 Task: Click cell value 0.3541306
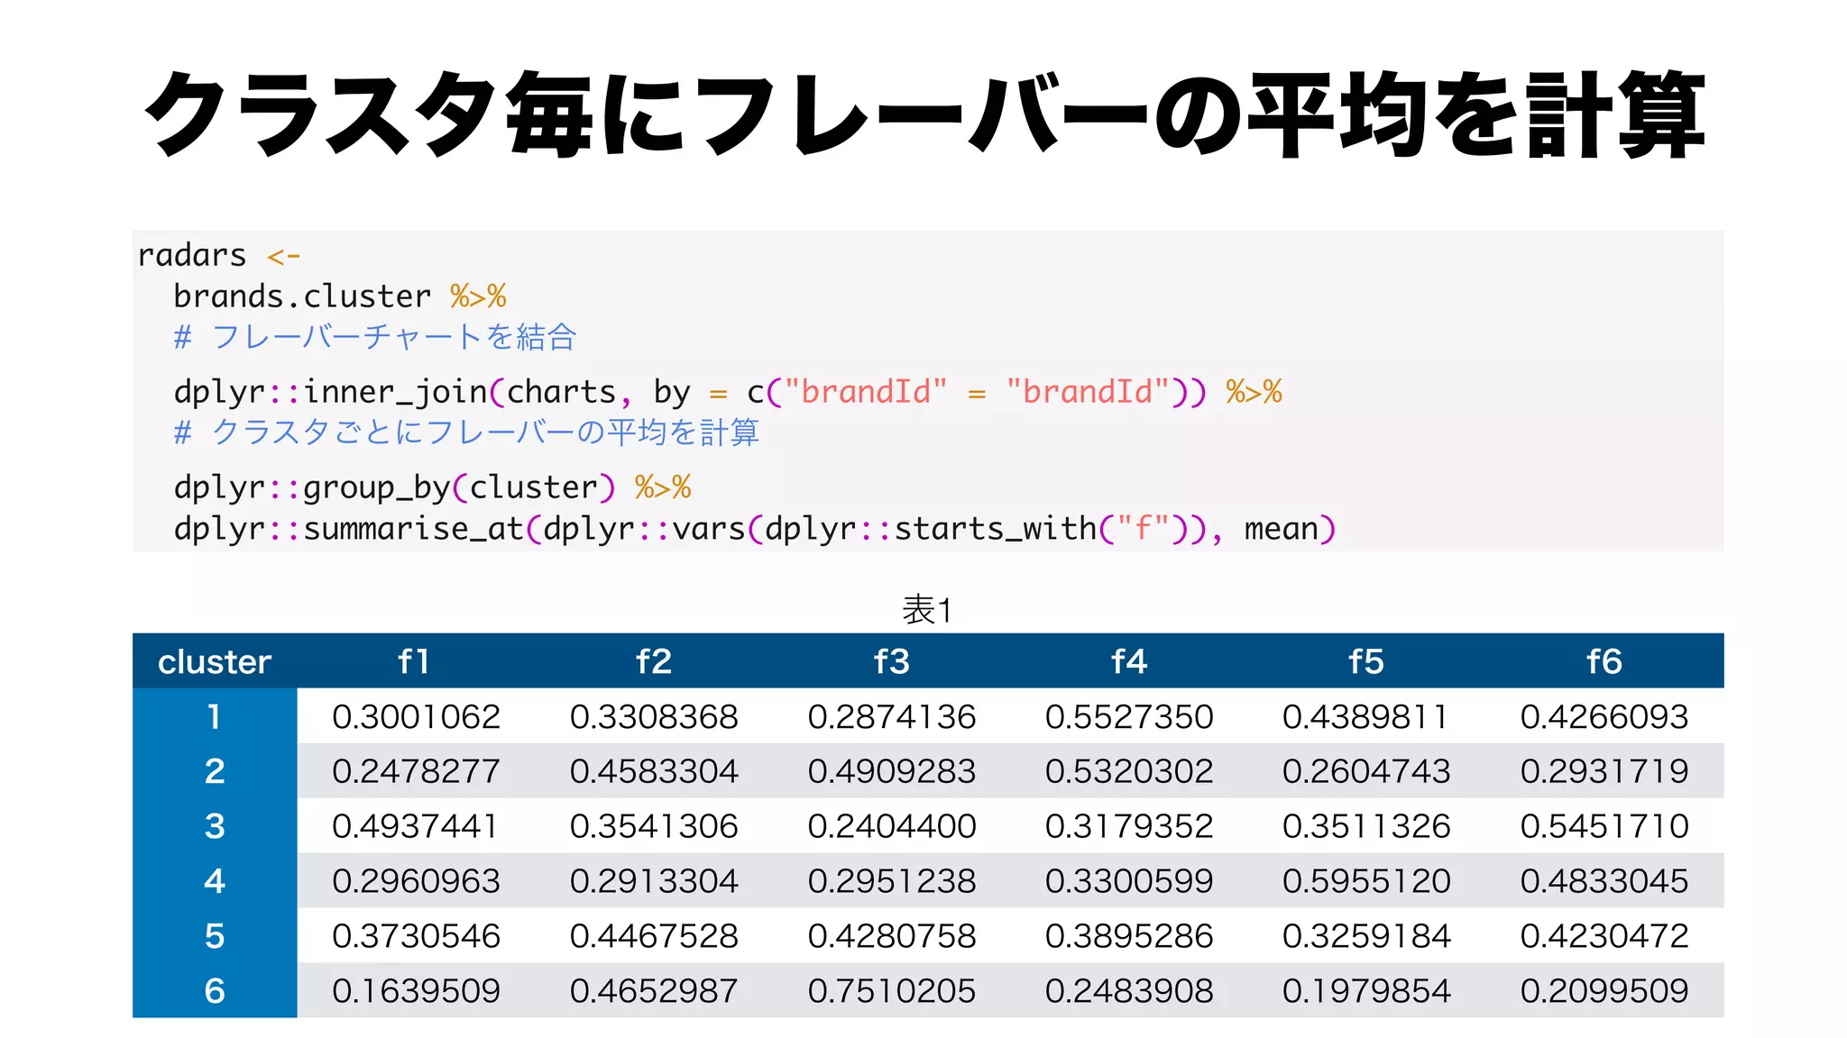(x=654, y=826)
